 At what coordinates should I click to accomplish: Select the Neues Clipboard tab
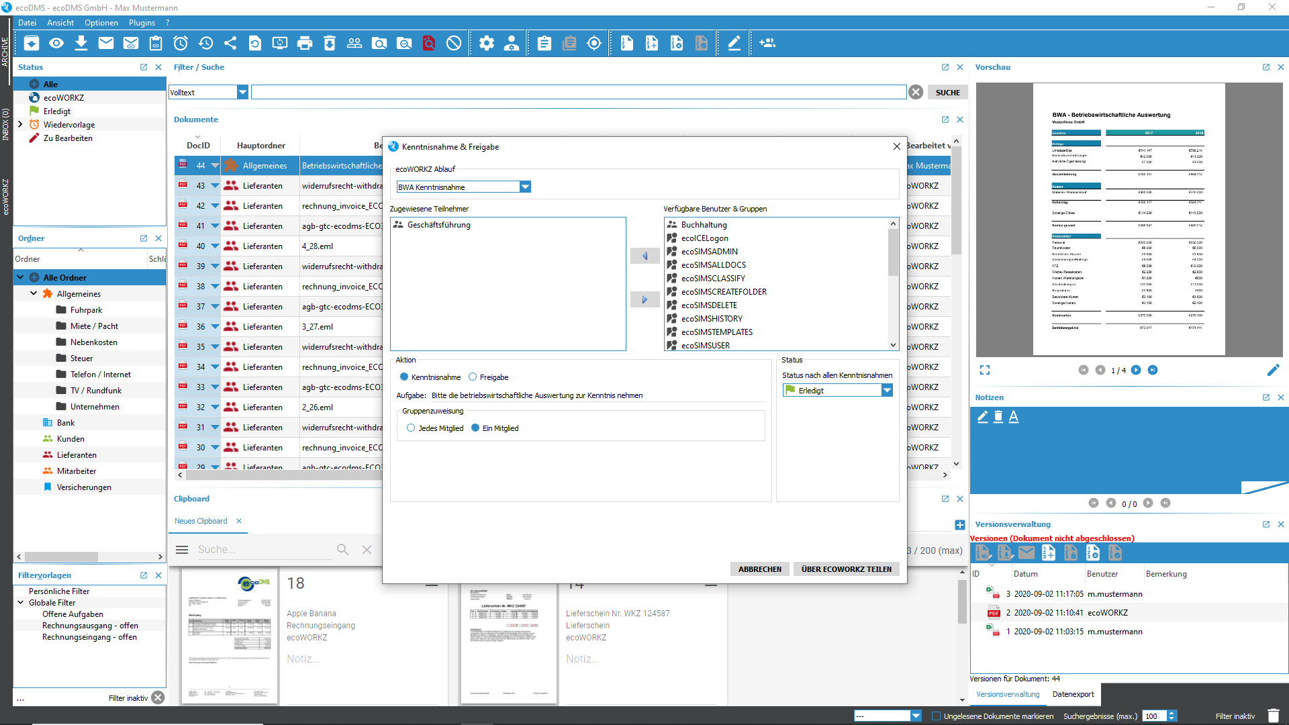click(x=201, y=521)
